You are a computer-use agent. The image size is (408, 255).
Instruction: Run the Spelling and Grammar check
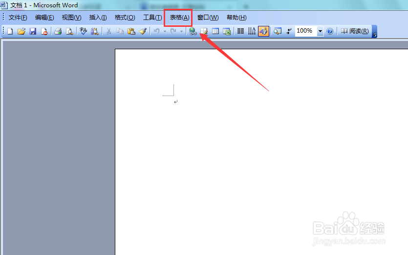point(83,31)
